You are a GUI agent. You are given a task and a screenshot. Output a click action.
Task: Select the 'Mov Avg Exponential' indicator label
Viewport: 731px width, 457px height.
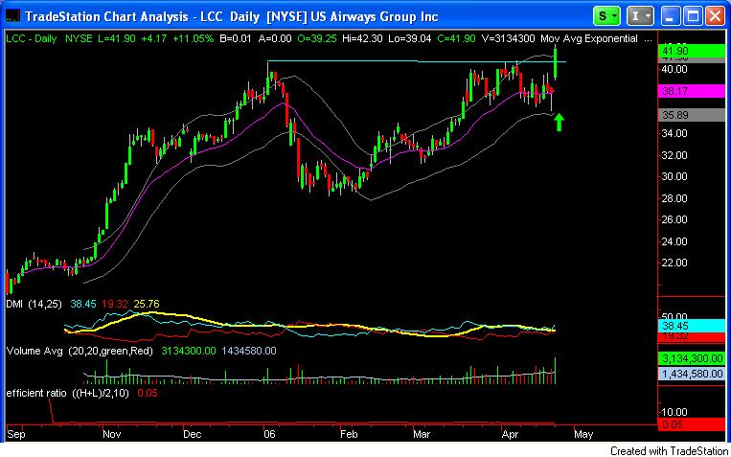(x=589, y=38)
